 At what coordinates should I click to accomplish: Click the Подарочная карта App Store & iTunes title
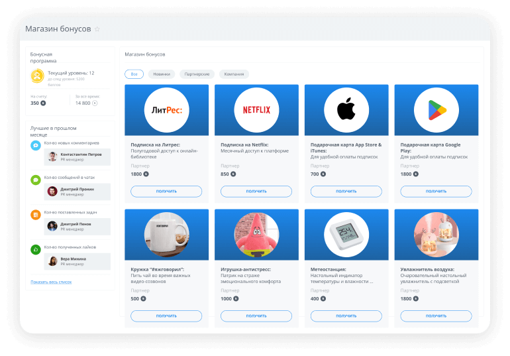pos(346,148)
